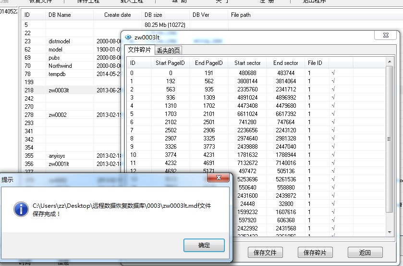Sort by Start PageID column header

170,63
